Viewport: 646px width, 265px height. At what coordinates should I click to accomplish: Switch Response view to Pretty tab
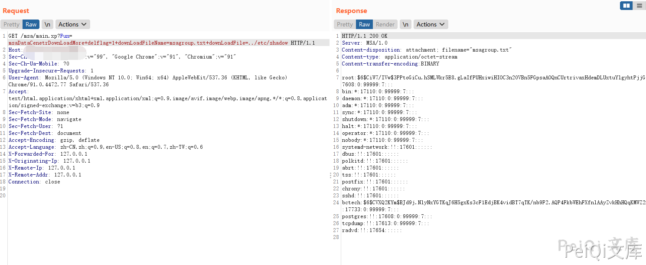click(x=345, y=24)
